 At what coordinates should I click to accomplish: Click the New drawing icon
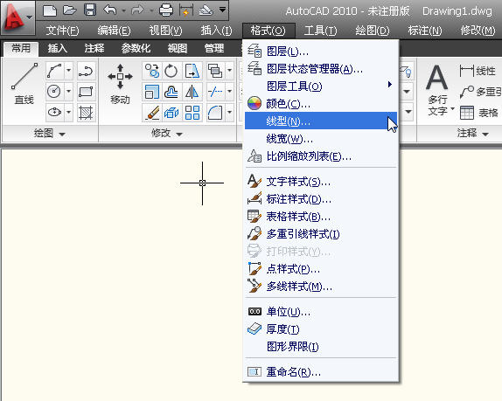[50, 10]
